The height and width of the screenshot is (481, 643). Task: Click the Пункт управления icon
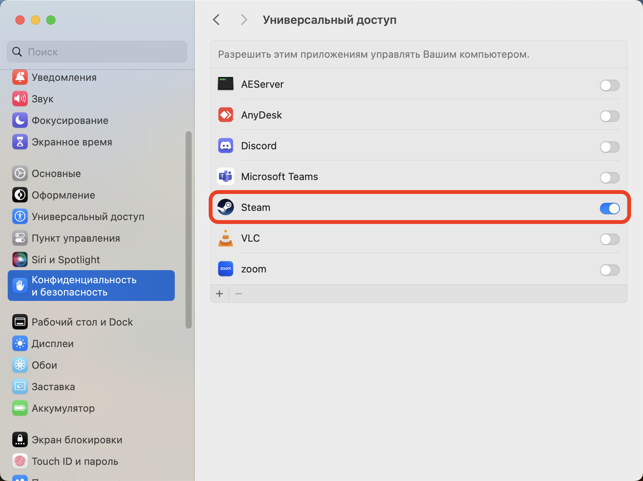pyautogui.click(x=20, y=238)
